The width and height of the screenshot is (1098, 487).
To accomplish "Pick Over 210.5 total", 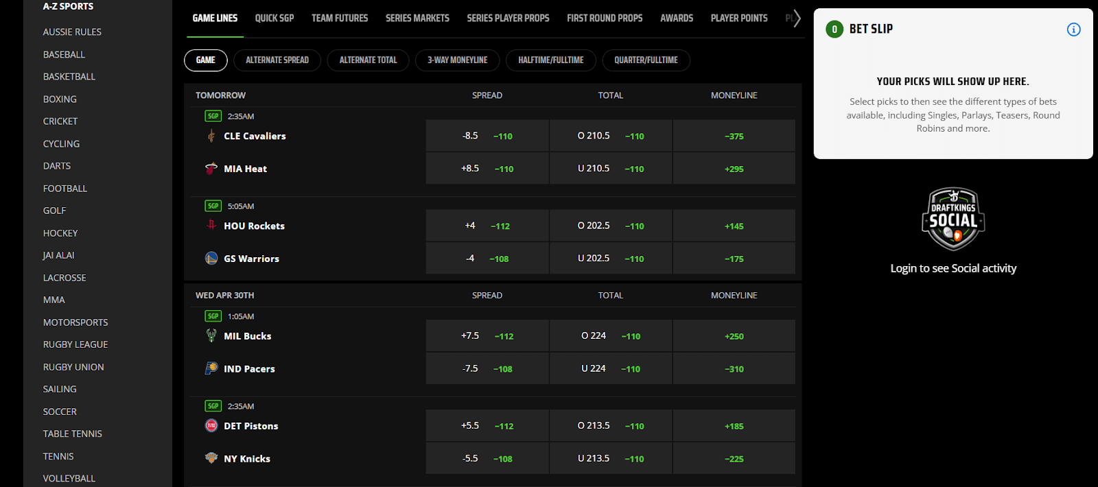I will click(611, 136).
